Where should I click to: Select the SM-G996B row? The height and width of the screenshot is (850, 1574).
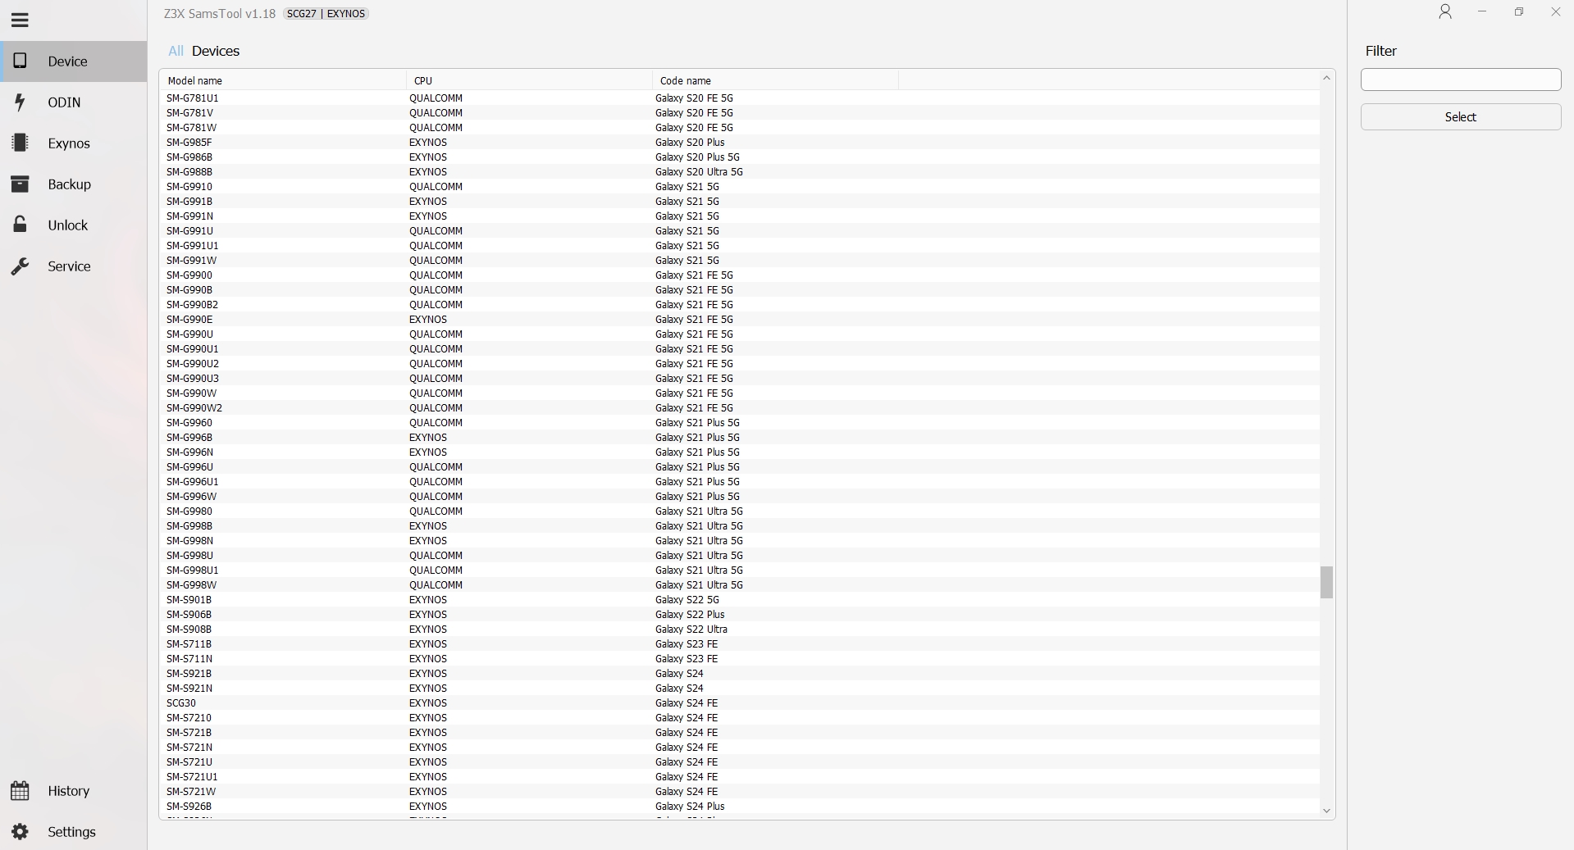click(740, 438)
